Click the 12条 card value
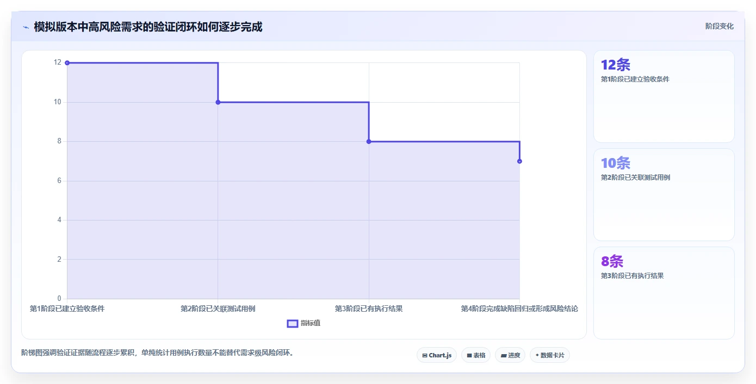This screenshot has width=756, height=384. [615, 65]
